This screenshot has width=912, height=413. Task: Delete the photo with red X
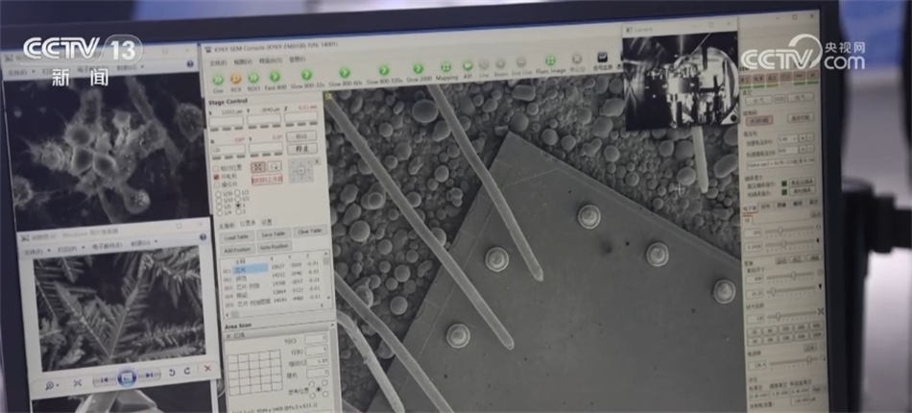point(207,370)
